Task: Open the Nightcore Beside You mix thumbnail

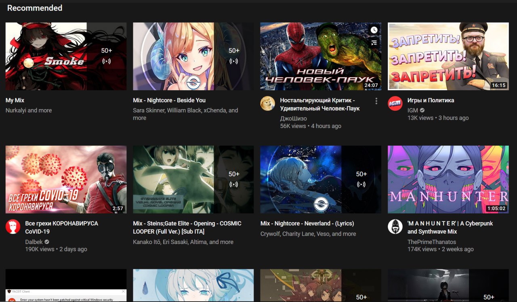Action: point(193,56)
